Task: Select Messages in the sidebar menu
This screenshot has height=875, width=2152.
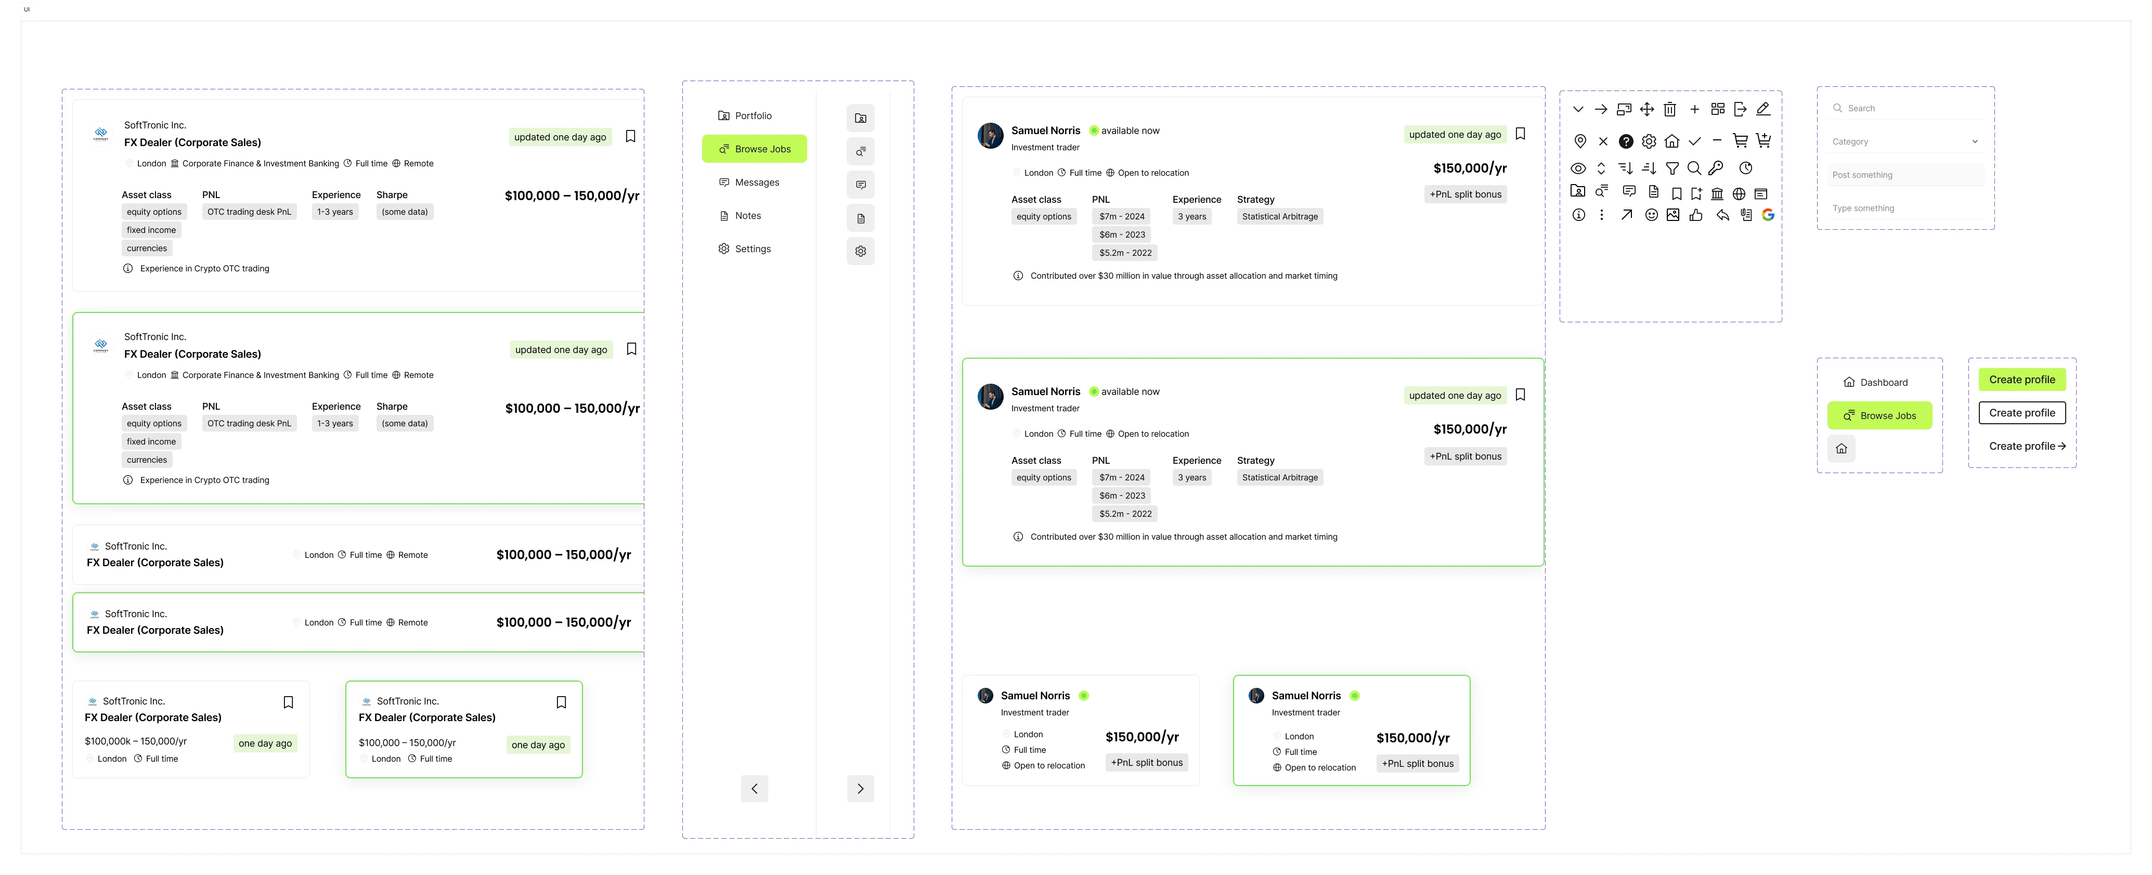Action: tap(755, 182)
